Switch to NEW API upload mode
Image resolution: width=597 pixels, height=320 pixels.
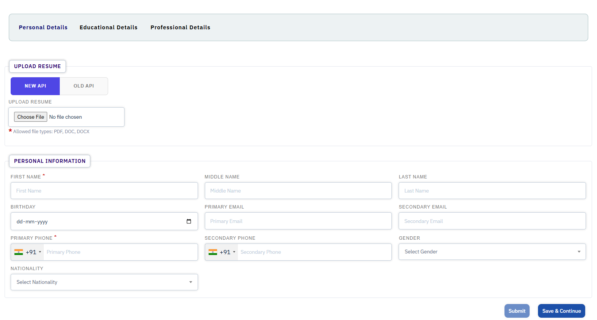point(35,86)
